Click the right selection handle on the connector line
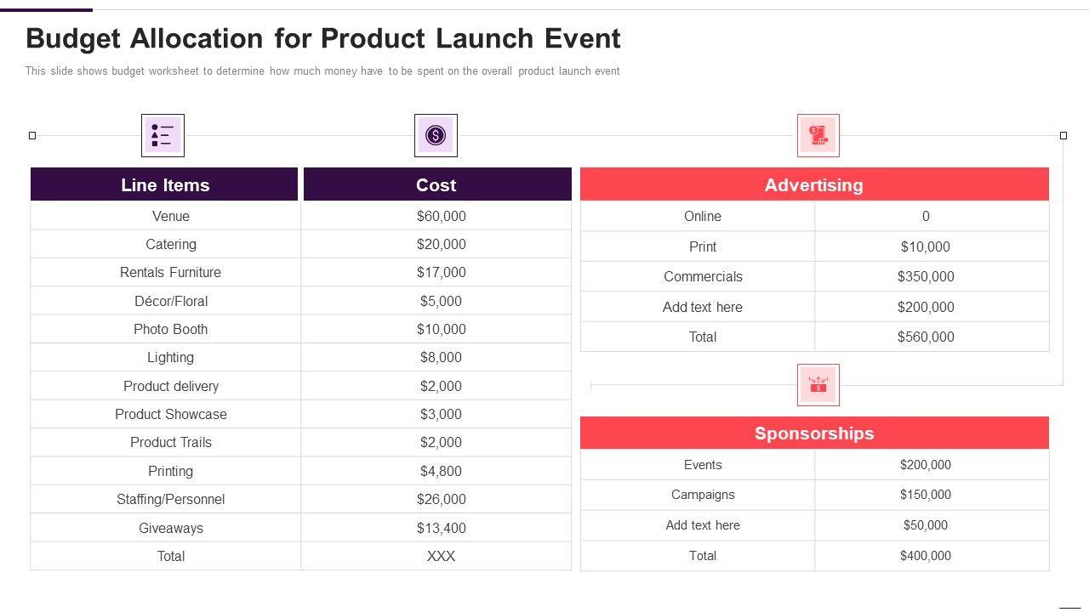Screen dimensions: 1089x612 click(1063, 135)
